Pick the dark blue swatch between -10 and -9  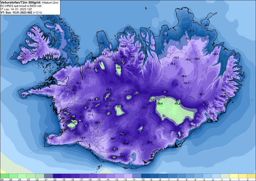145,176
